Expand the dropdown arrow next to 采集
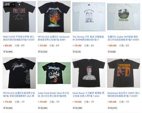This screenshot has height=113, width=142. tap(13, 5)
